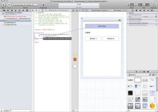Click the 'Click Me!' button on canvas
Viewport: 158px width, 112px height.
102,26
